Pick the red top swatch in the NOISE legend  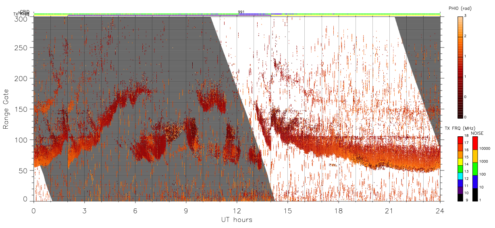475,143
